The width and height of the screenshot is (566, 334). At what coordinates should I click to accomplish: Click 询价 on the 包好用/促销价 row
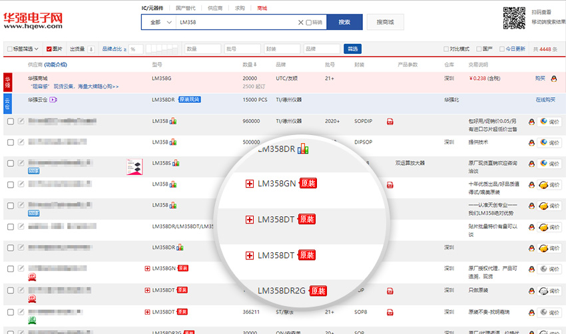(549, 122)
